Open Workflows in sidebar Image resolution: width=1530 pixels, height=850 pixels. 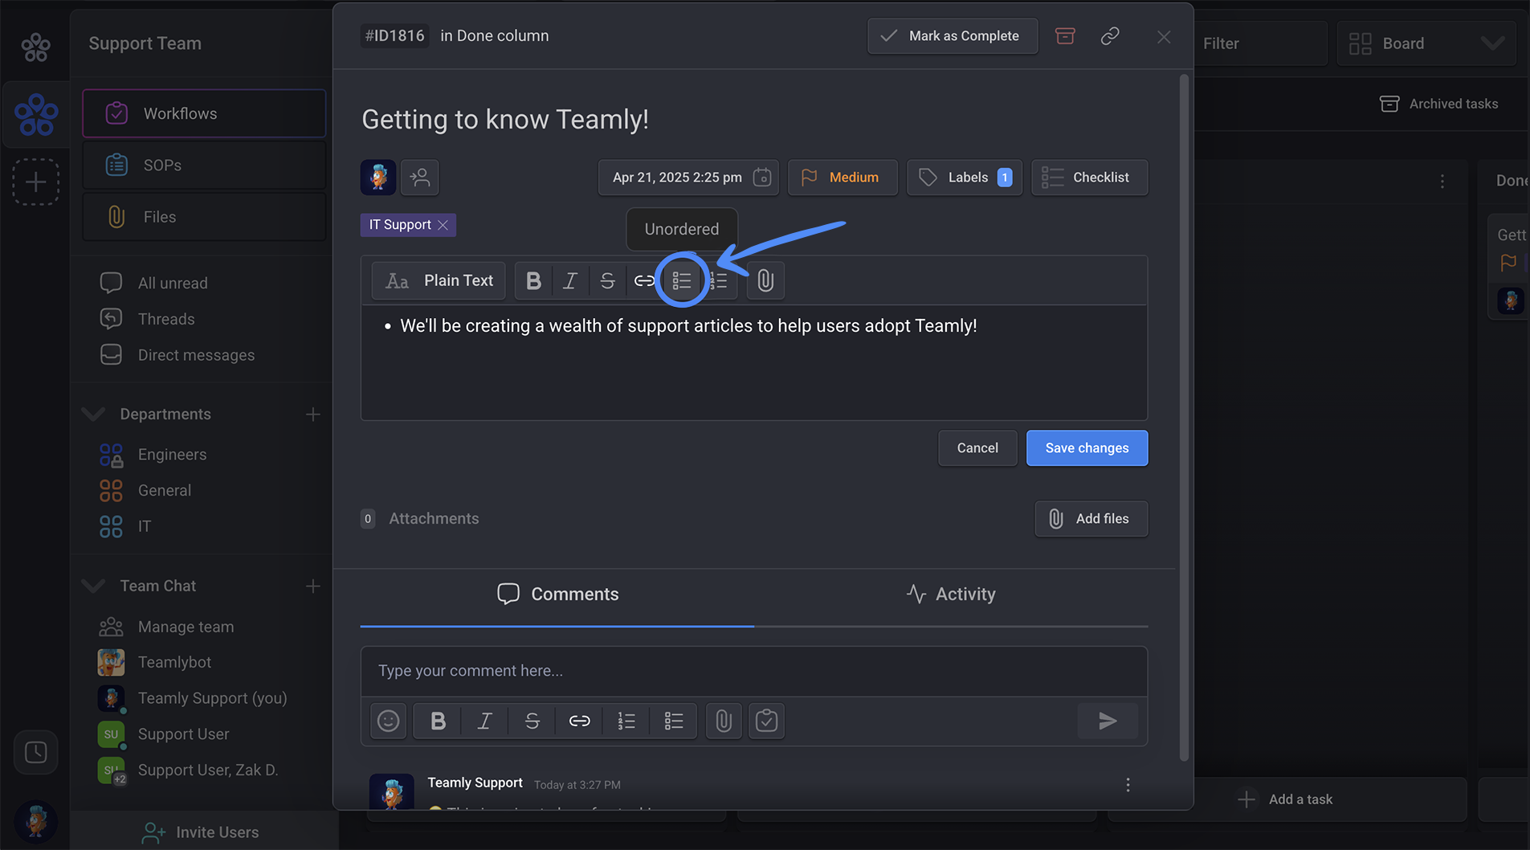pyautogui.click(x=204, y=113)
